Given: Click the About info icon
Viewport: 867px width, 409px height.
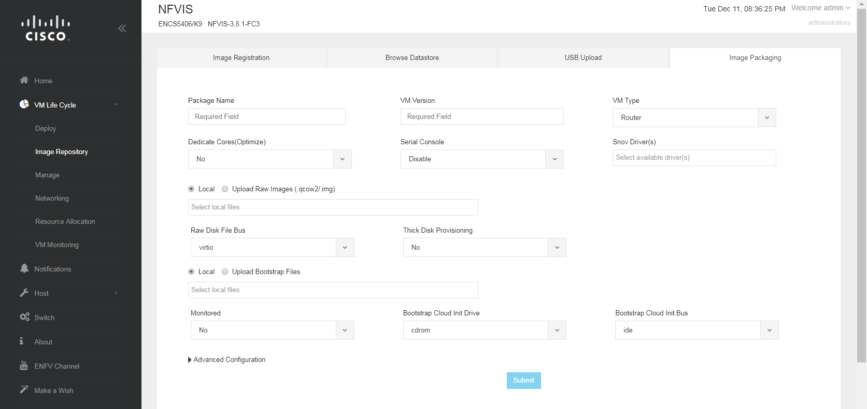Looking at the screenshot, I should coord(22,341).
